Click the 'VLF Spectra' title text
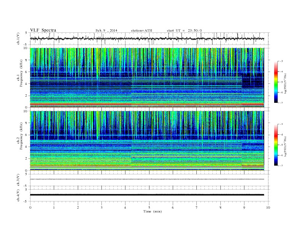The width and height of the screenshot is (302, 233). [x=43, y=30]
